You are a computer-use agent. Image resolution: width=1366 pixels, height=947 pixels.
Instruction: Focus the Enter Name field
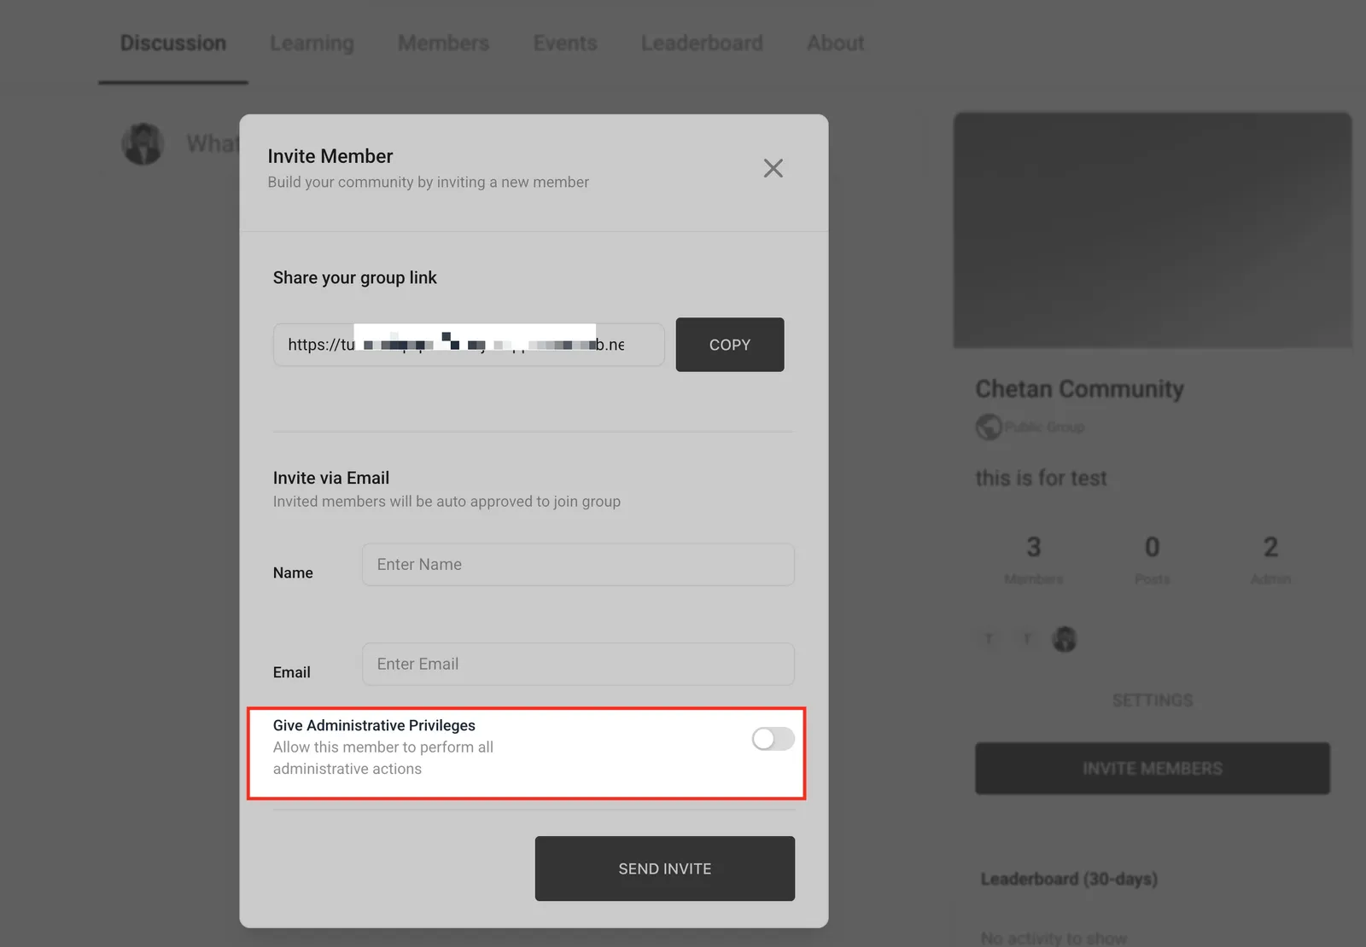[578, 565]
